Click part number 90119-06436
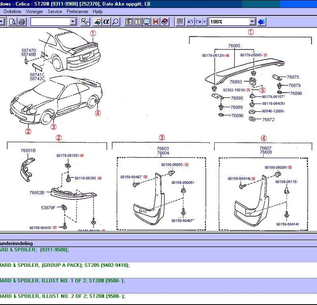This screenshot has width=317, height=305. point(273,104)
